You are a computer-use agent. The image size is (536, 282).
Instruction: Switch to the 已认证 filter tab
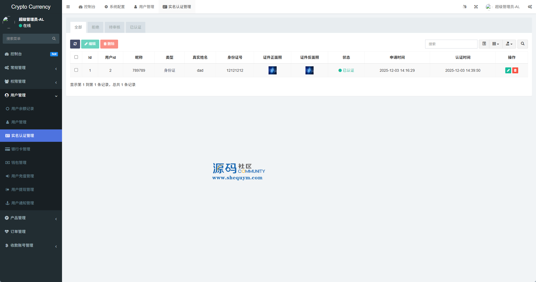[136, 27]
